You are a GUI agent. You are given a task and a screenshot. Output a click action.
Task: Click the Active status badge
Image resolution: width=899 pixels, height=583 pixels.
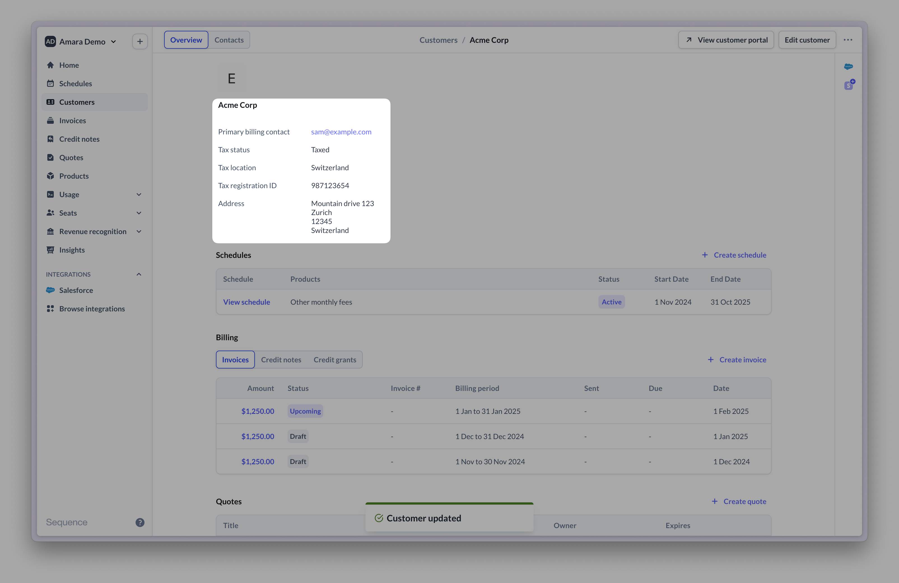pyautogui.click(x=612, y=302)
